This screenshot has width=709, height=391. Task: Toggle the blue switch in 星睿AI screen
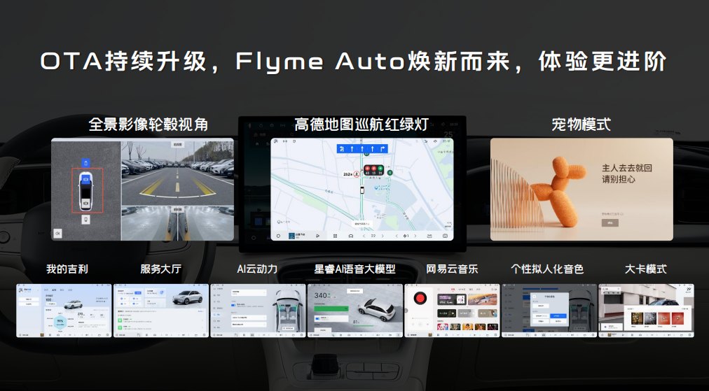(317, 319)
